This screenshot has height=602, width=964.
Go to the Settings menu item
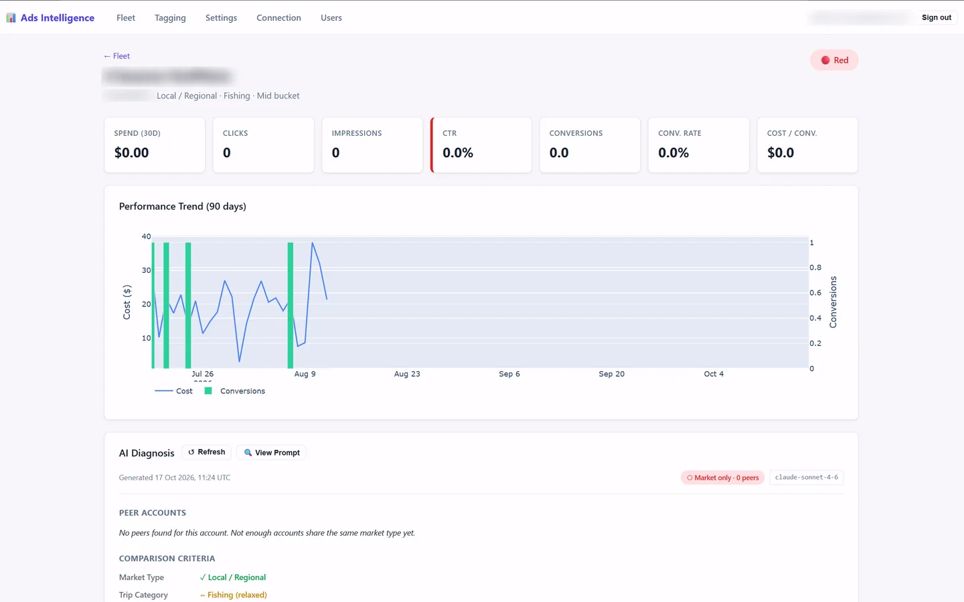[x=221, y=18]
